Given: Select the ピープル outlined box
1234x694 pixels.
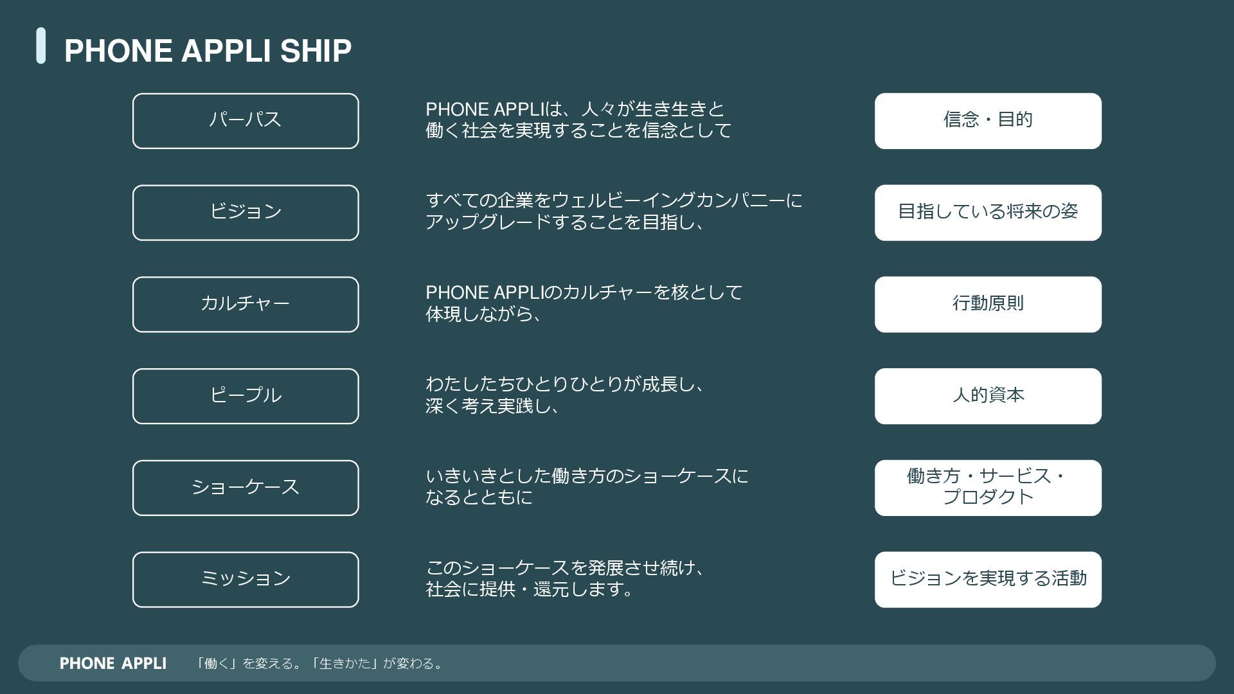Looking at the screenshot, I should 246,396.
